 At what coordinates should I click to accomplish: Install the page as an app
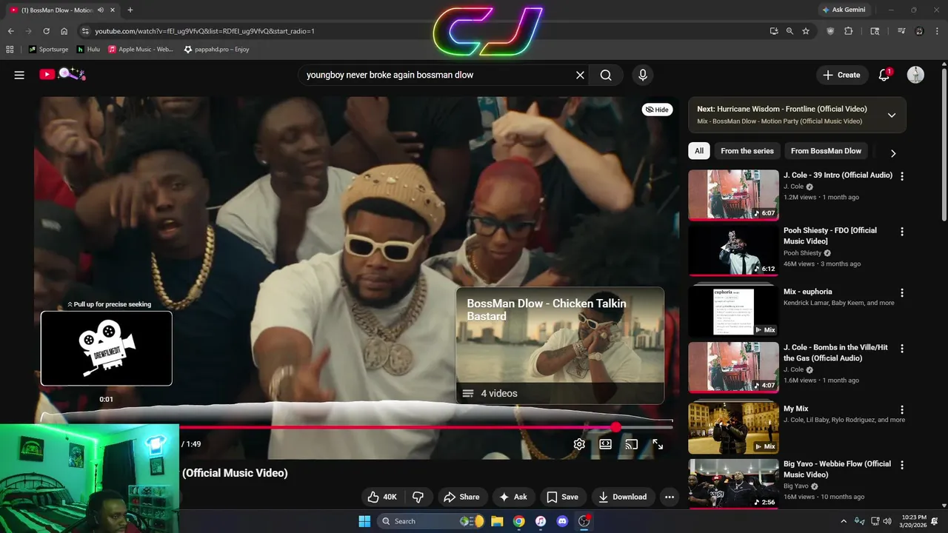coord(774,31)
